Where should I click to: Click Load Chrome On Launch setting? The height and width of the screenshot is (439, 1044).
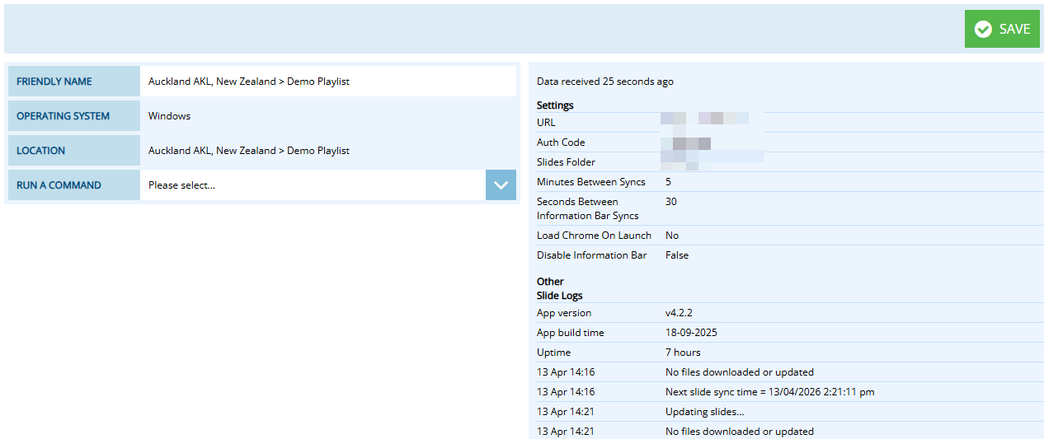pos(594,236)
